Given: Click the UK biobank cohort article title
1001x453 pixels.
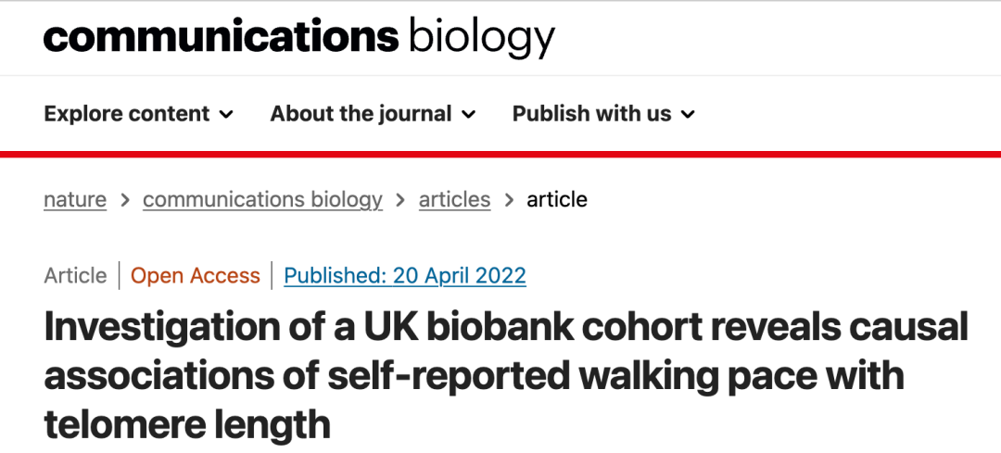Looking at the screenshot, I should 506,376.
